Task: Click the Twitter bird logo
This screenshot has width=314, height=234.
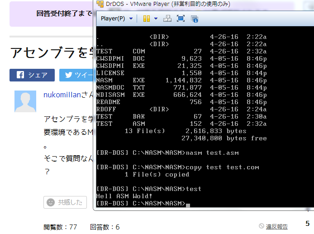Action: click(68, 75)
